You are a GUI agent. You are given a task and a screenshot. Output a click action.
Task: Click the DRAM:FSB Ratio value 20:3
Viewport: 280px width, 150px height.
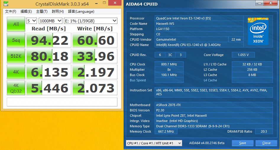[264, 131]
